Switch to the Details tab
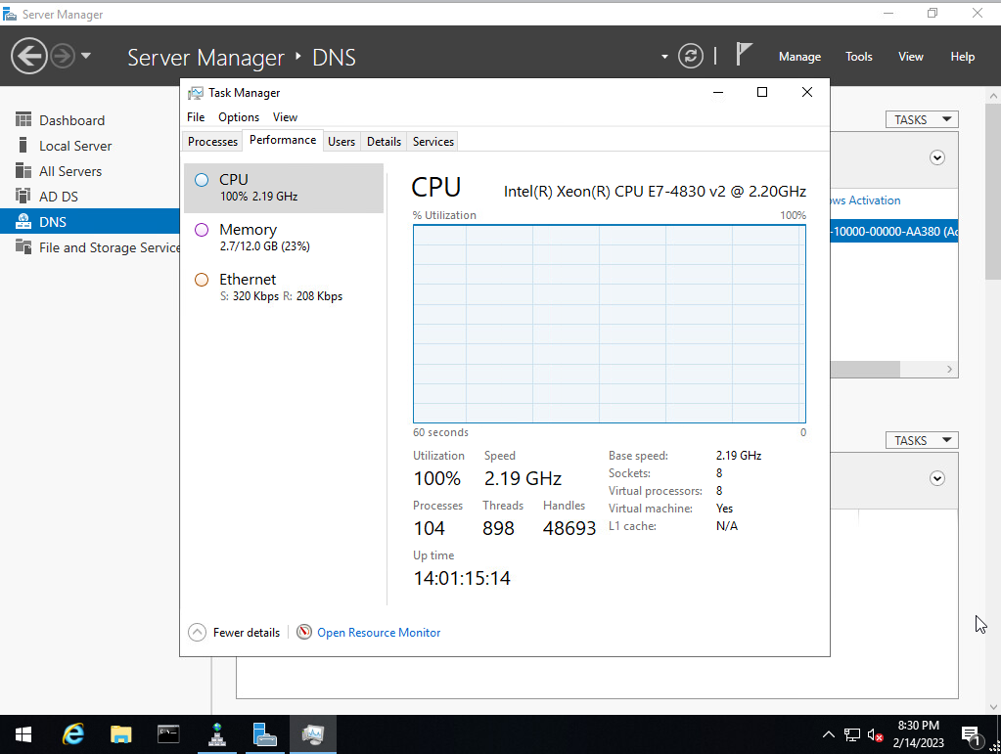The height and width of the screenshot is (754, 1001). [x=384, y=142]
